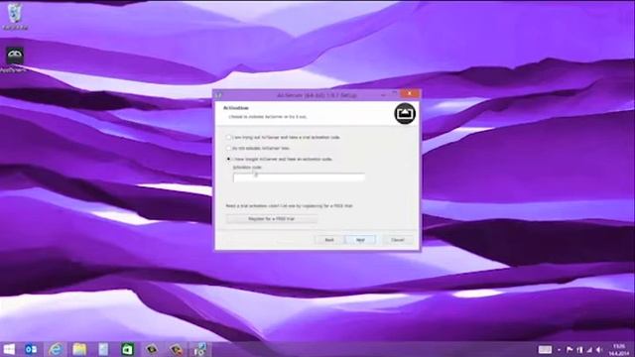Open the Recycle Bin desktop icon
635x357 pixels.
tap(15, 16)
